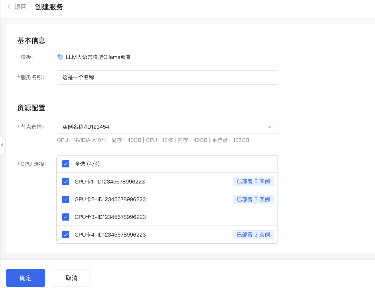Image resolution: width=375 pixels, height=288 pixels.
Task: Click 已部署 3 实例 tag for GPU卡2
Action: coord(253,199)
